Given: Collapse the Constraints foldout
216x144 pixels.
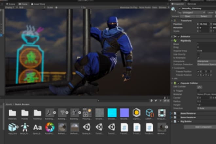Looking at the screenshot, I should tap(172, 68).
